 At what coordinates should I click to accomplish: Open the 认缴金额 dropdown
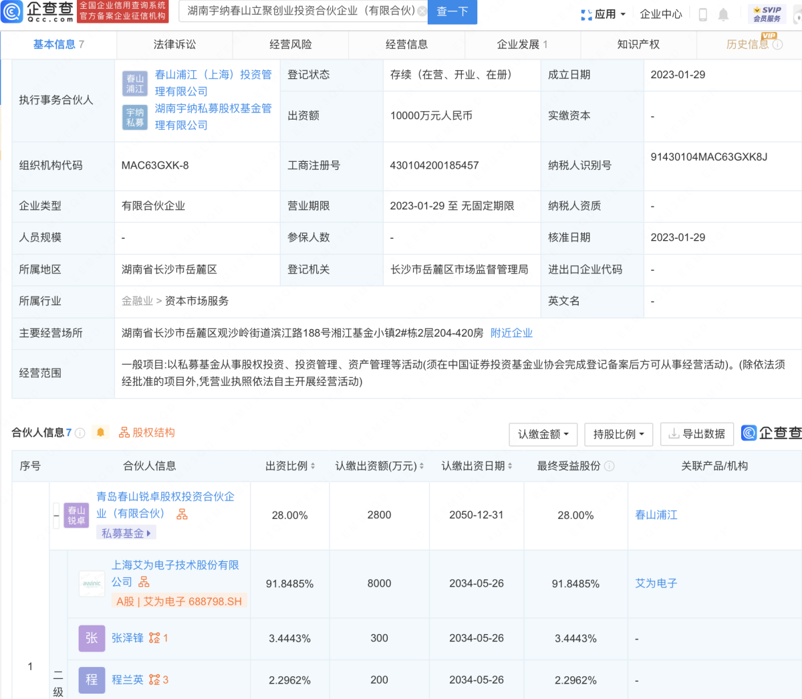coord(543,434)
